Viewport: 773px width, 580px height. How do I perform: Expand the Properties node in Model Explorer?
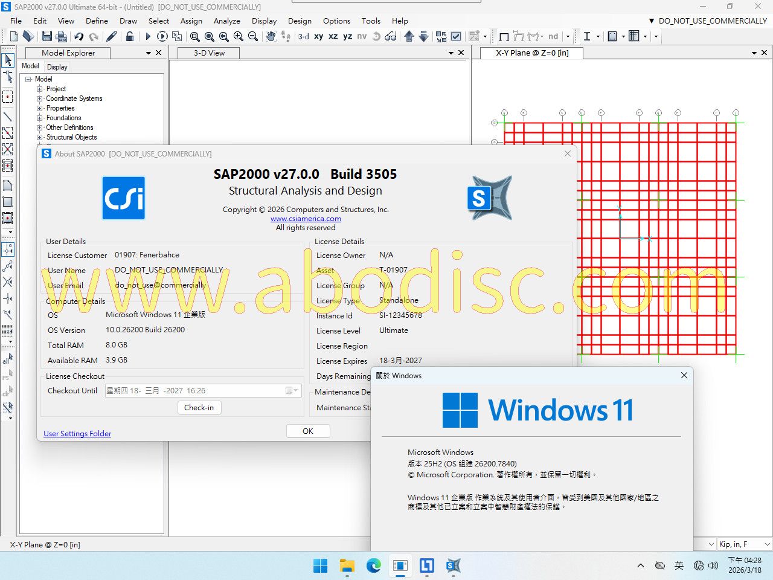point(40,108)
